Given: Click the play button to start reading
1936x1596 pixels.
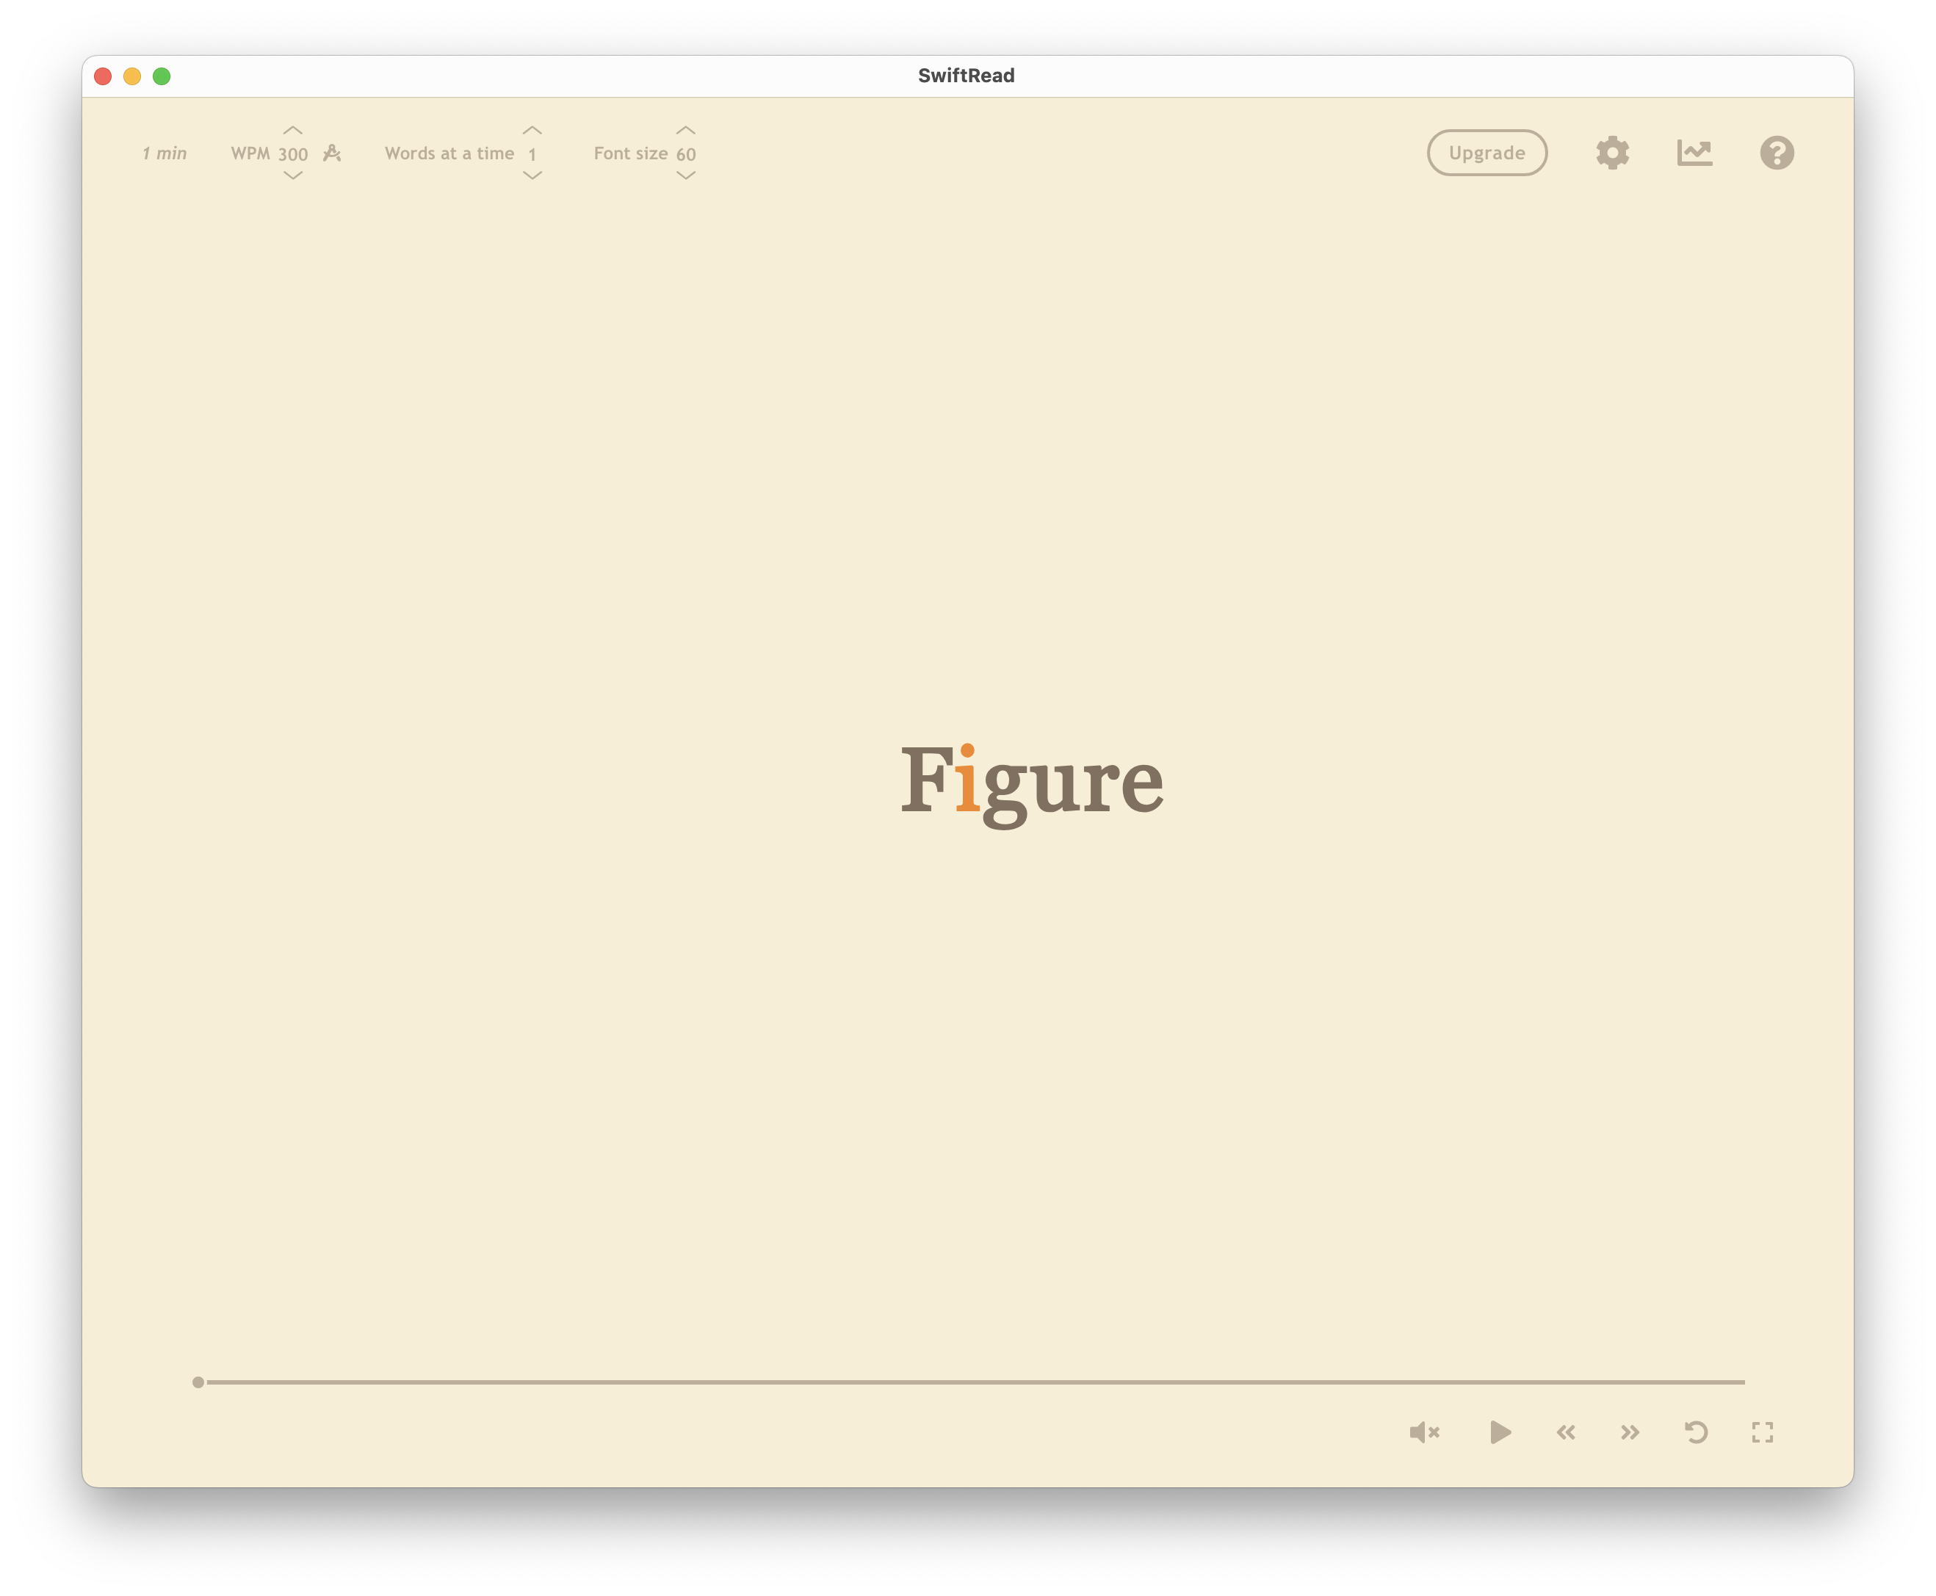Looking at the screenshot, I should point(1499,1432).
